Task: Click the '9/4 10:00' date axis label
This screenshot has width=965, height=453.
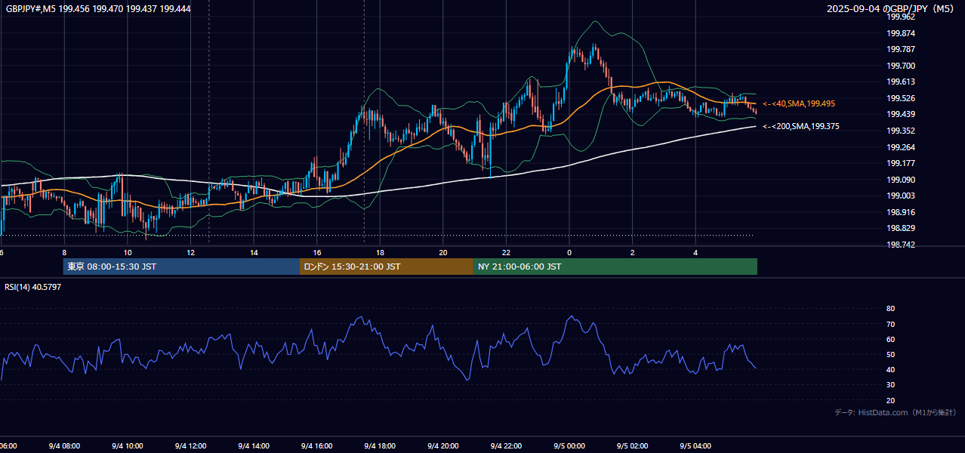Action: pyautogui.click(x=128, y=446)
